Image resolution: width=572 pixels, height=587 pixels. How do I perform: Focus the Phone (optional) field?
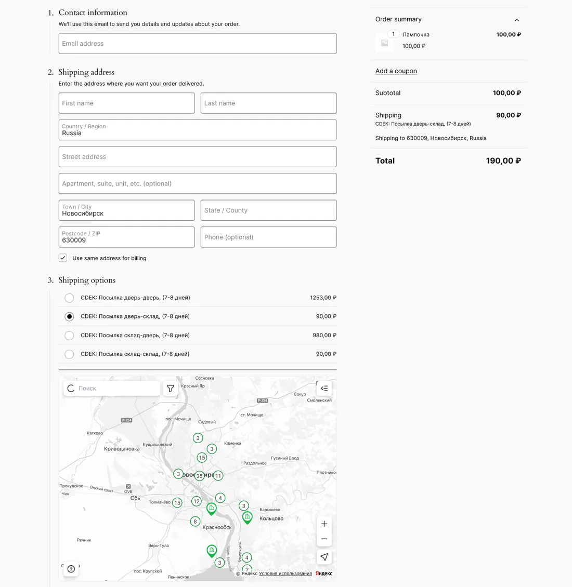point(269,237)
